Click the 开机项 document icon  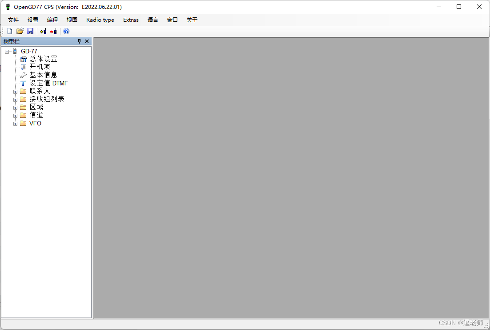point(24,67)
